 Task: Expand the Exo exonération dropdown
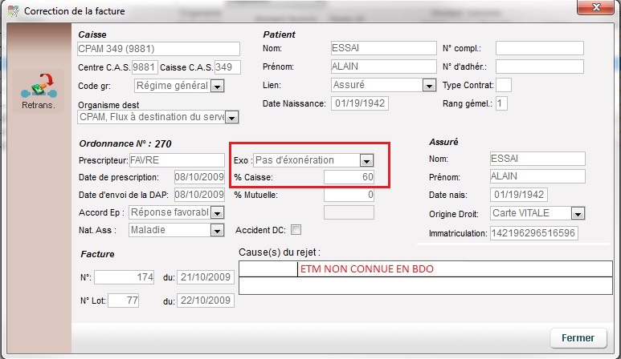(366, 160)
